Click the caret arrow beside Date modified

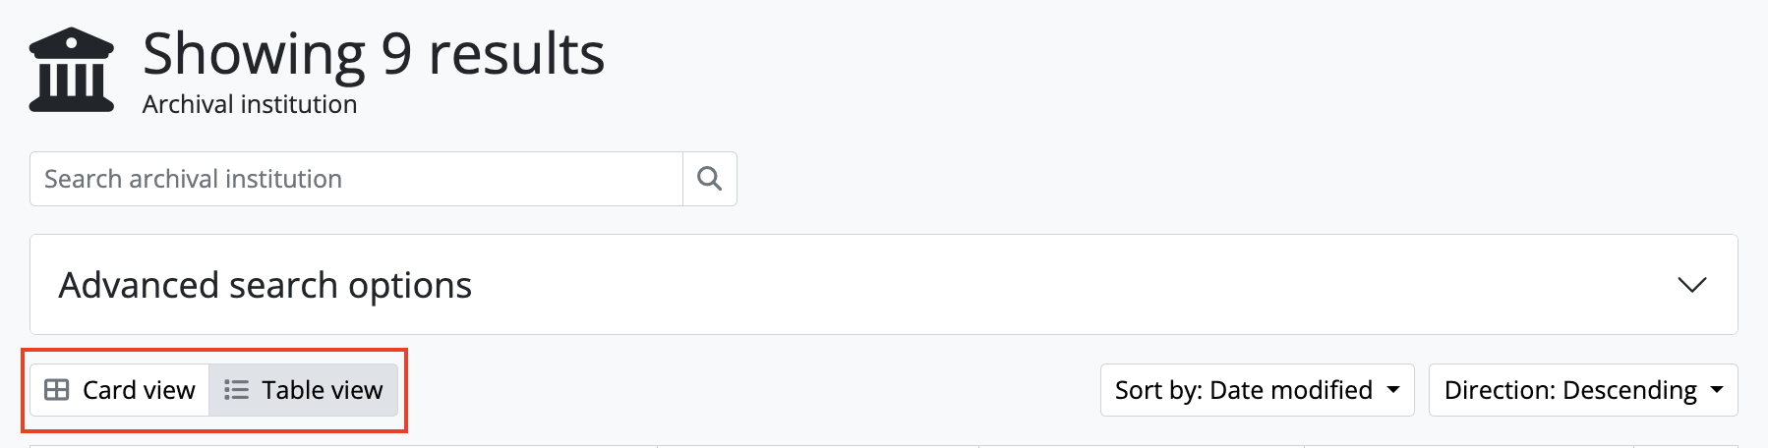tap(1393, 390)
